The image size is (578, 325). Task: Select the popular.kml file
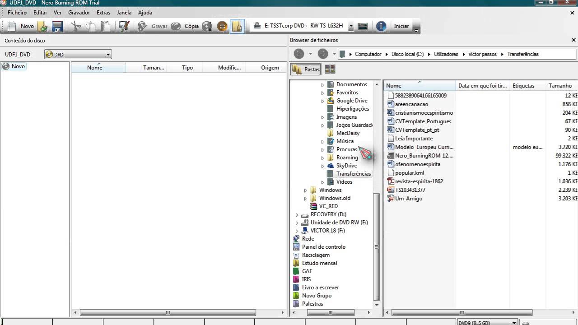coord(410,173)
